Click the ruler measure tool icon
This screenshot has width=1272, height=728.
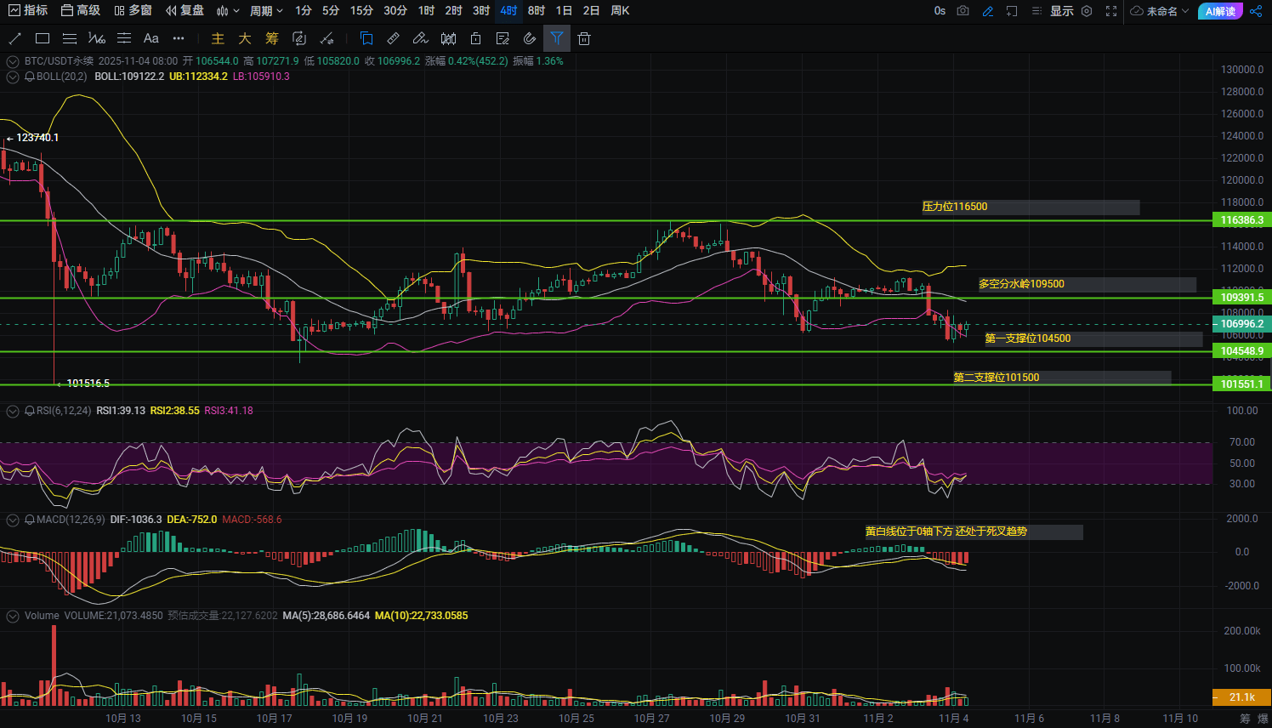393,38
